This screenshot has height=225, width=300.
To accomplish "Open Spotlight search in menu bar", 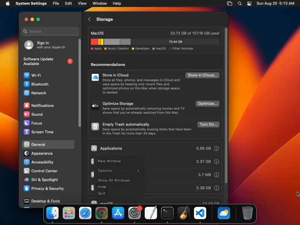I will coord(240,4).
